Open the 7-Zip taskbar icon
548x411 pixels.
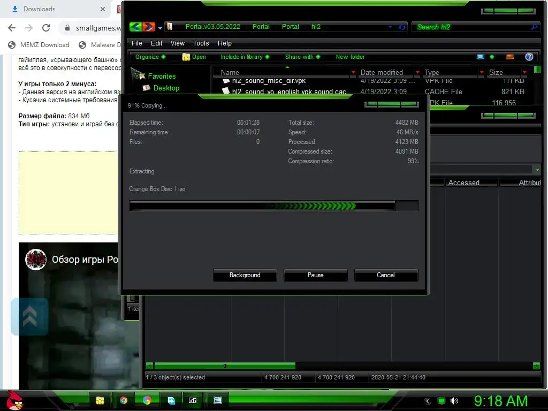click(193, 400)
